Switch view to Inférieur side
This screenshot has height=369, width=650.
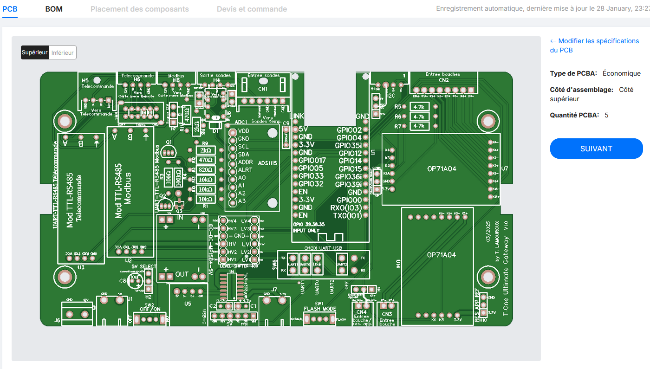click(x=62, y=52)
